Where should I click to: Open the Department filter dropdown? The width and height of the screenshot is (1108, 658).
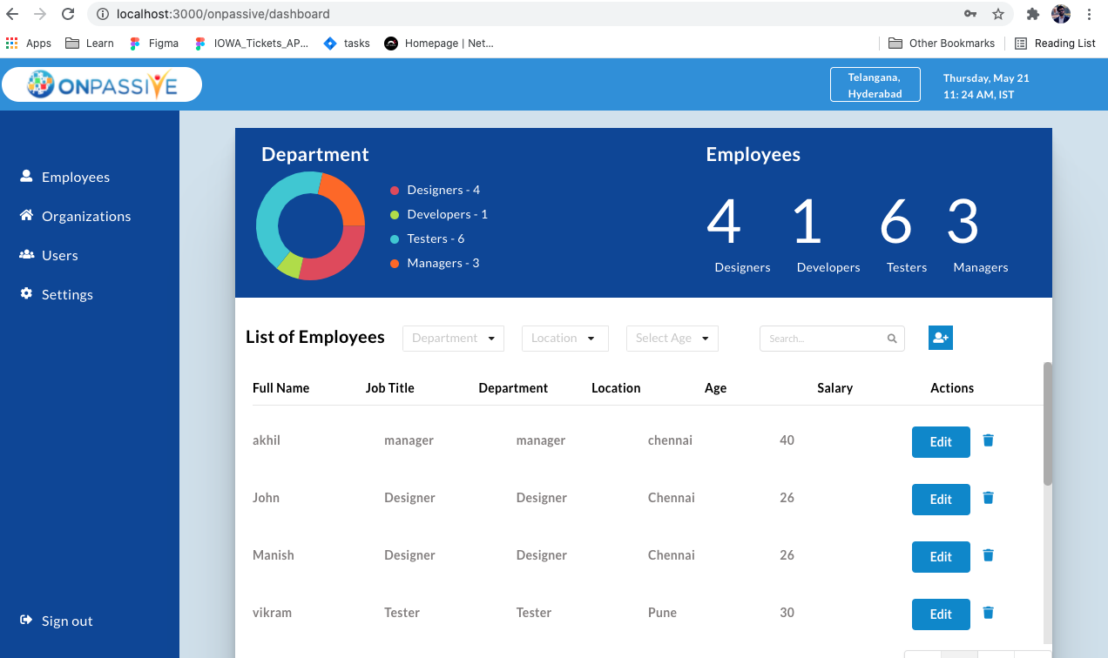tap(453, 338)
